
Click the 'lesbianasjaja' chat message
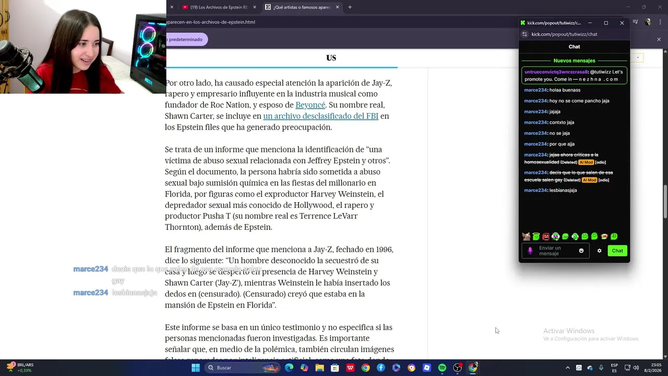pyautogui.click(x=563, y=190)
